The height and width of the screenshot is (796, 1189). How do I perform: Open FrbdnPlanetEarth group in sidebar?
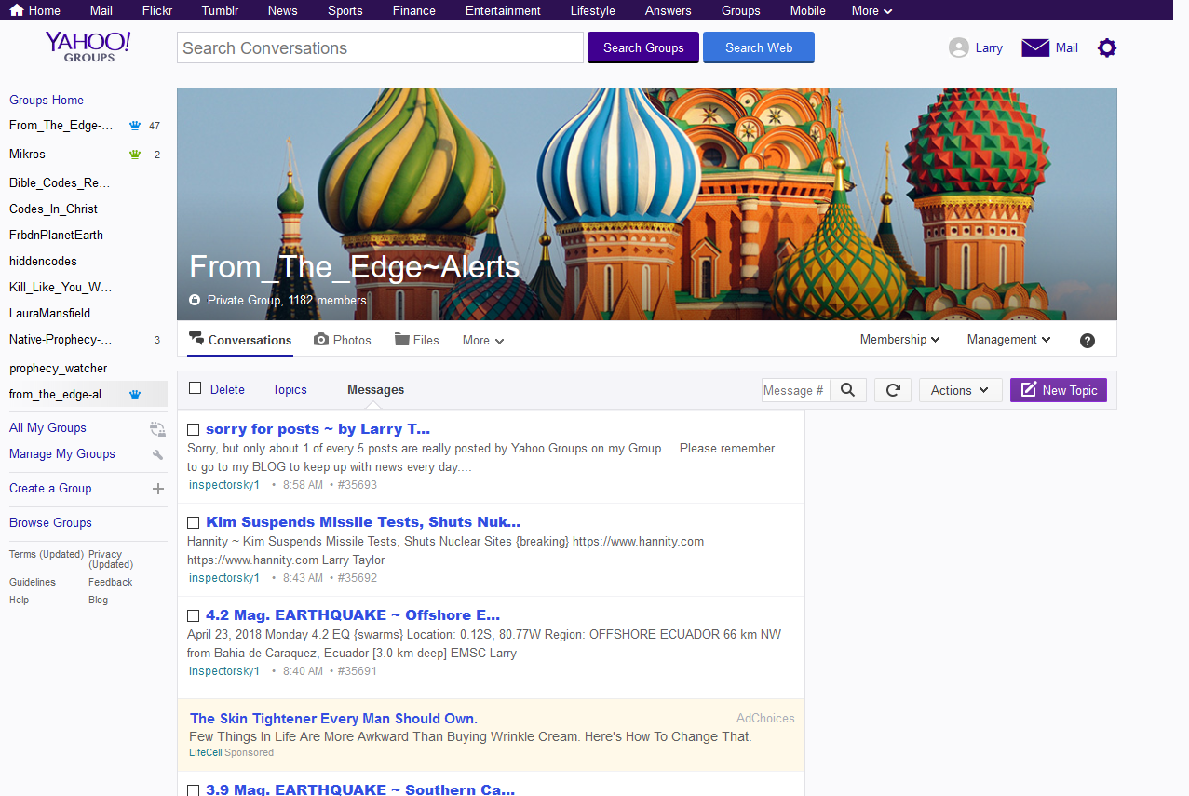pos(56,236)
